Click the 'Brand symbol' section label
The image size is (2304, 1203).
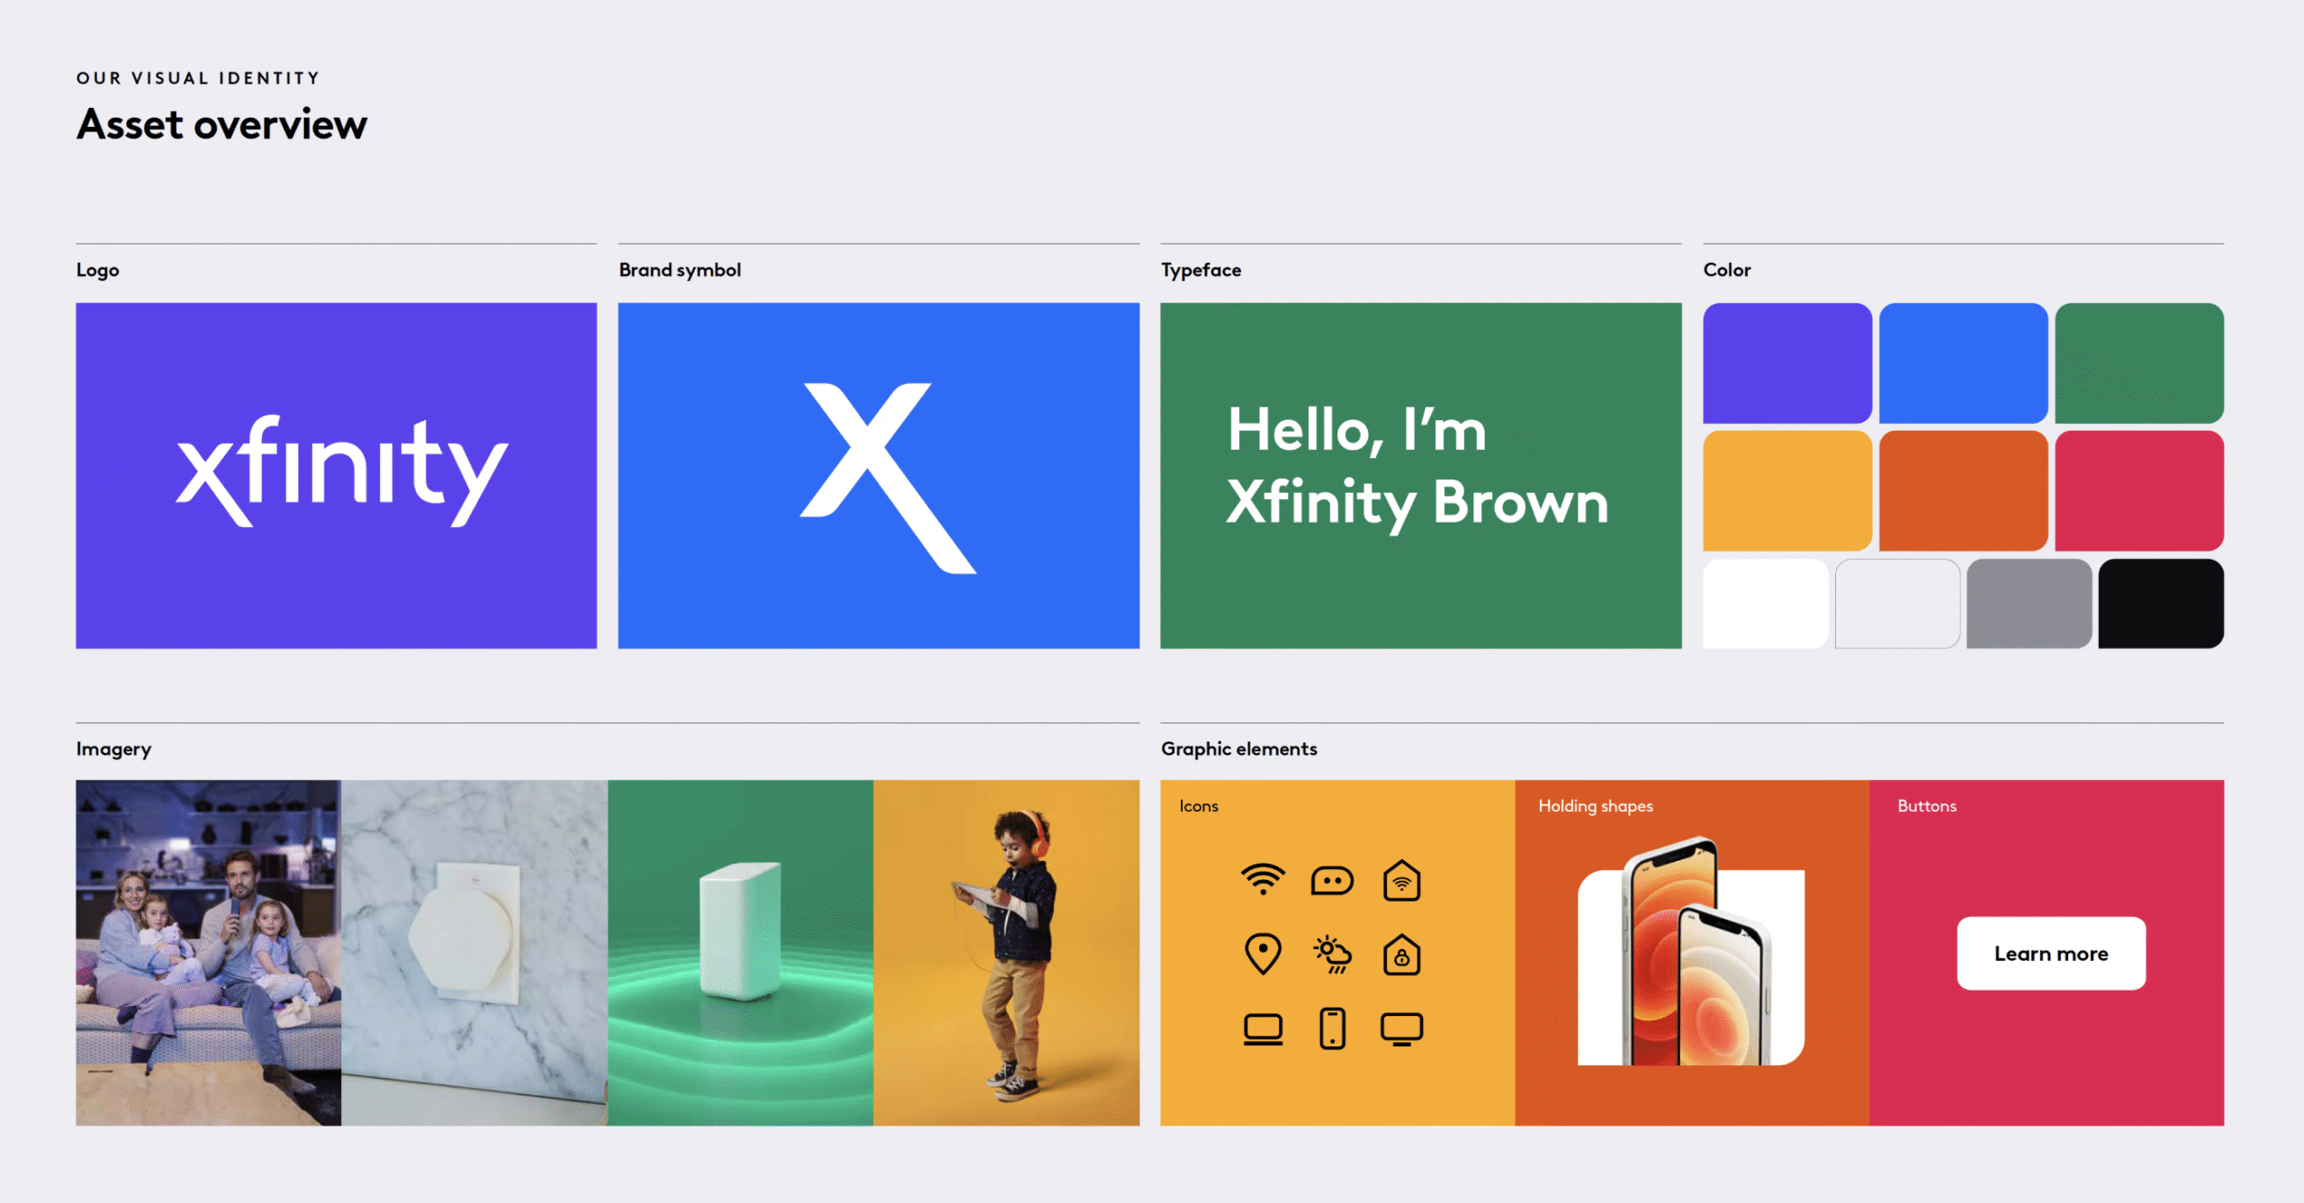679,270
